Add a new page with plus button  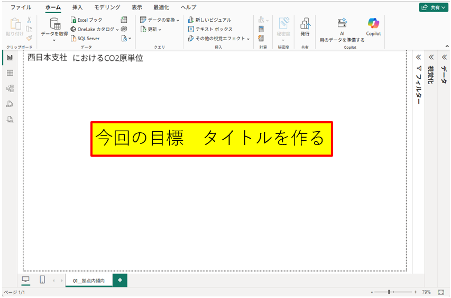tap(120, 280)
